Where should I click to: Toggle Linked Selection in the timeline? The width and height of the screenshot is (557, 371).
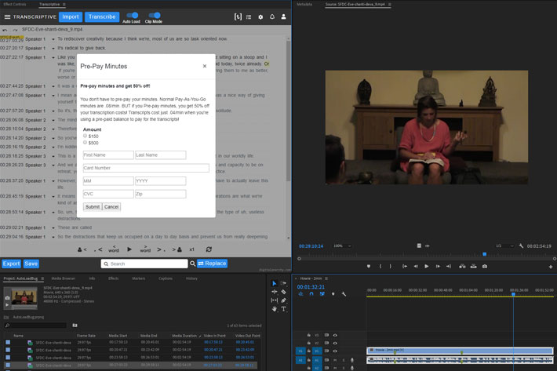pos(322,294)
